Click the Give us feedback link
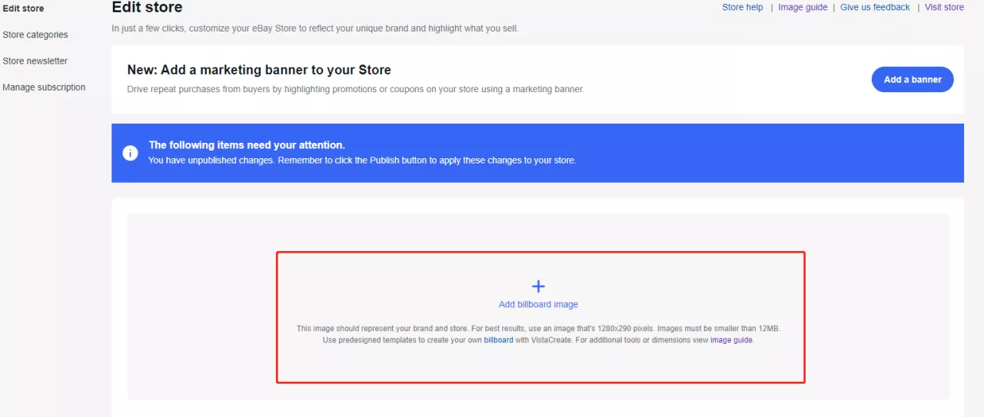 click(875, 8)
